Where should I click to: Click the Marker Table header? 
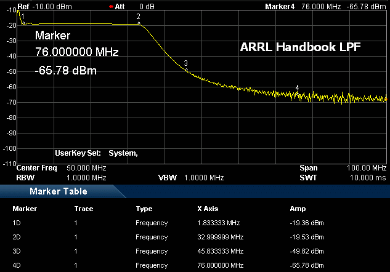click(59, 191)
